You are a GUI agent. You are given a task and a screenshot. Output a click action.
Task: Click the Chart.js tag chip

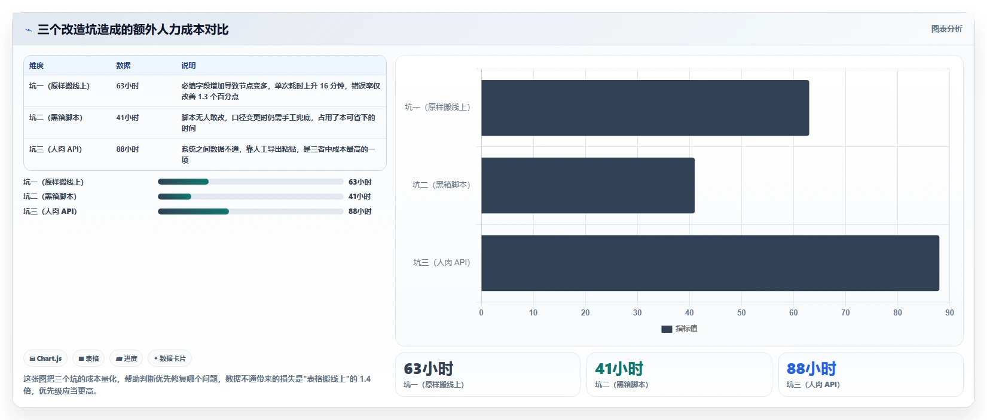coord(45,358)
